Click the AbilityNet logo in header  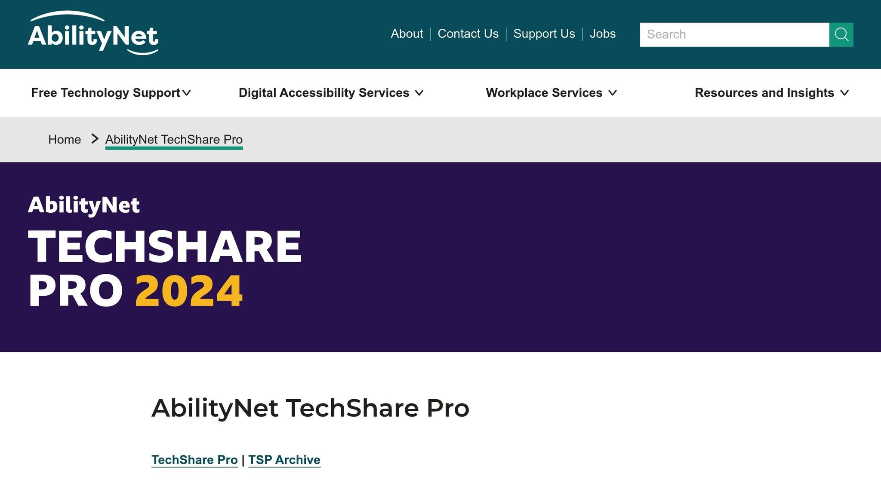[x=93, y=33]
